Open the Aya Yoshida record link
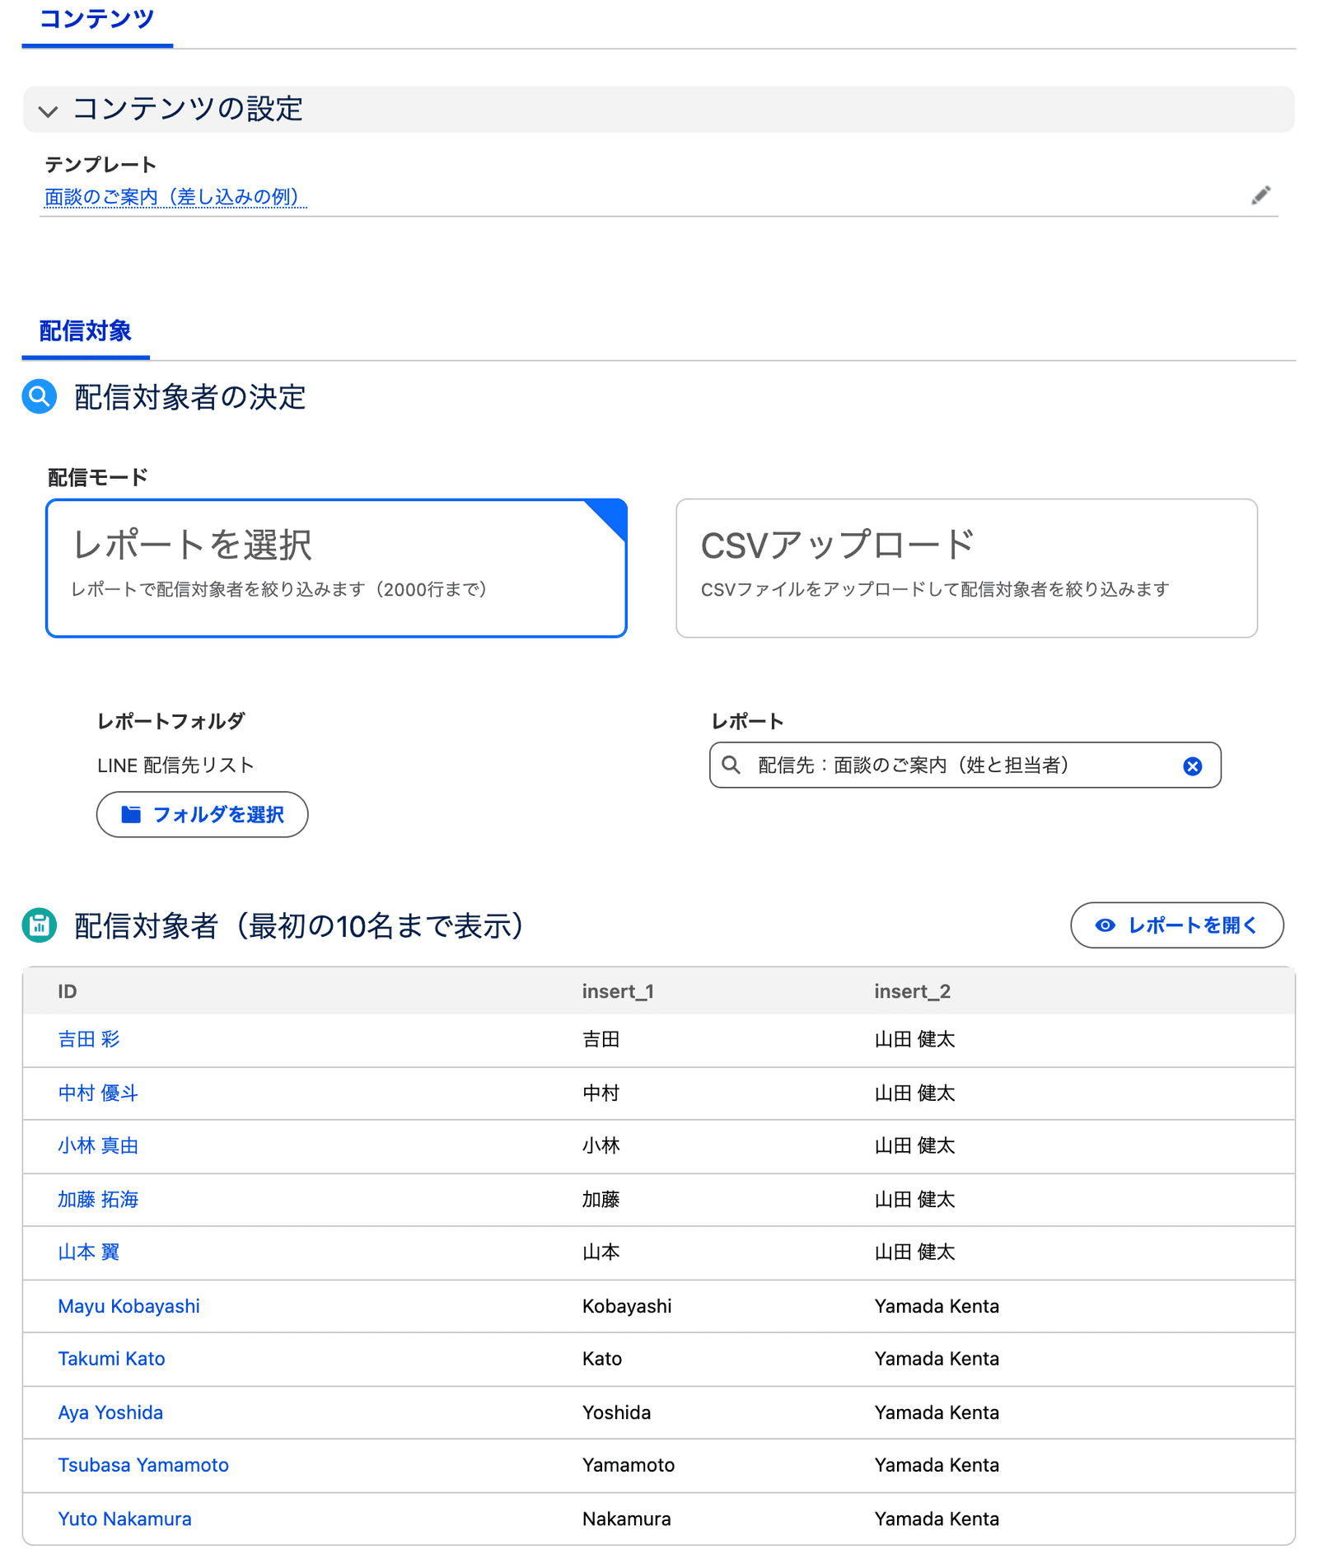Image resolution: width=1318 pixels, height=1559 pixels. (x=110, y=1412)
